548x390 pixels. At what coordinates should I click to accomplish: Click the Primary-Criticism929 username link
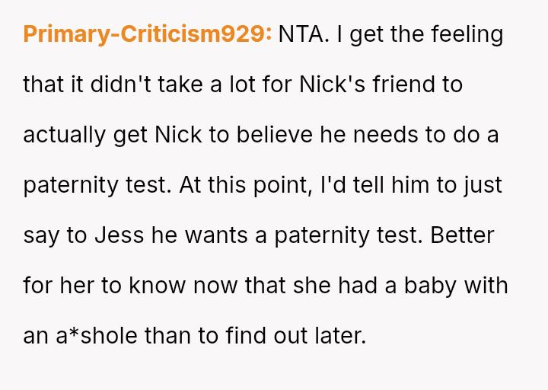tap(147, 34)
